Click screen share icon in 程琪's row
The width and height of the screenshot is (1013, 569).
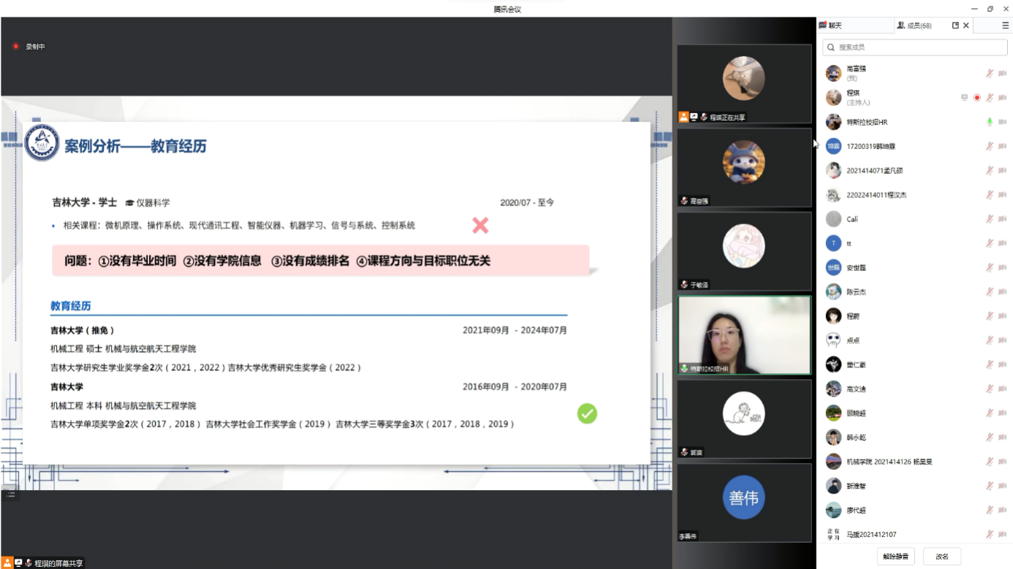(964, 98)
